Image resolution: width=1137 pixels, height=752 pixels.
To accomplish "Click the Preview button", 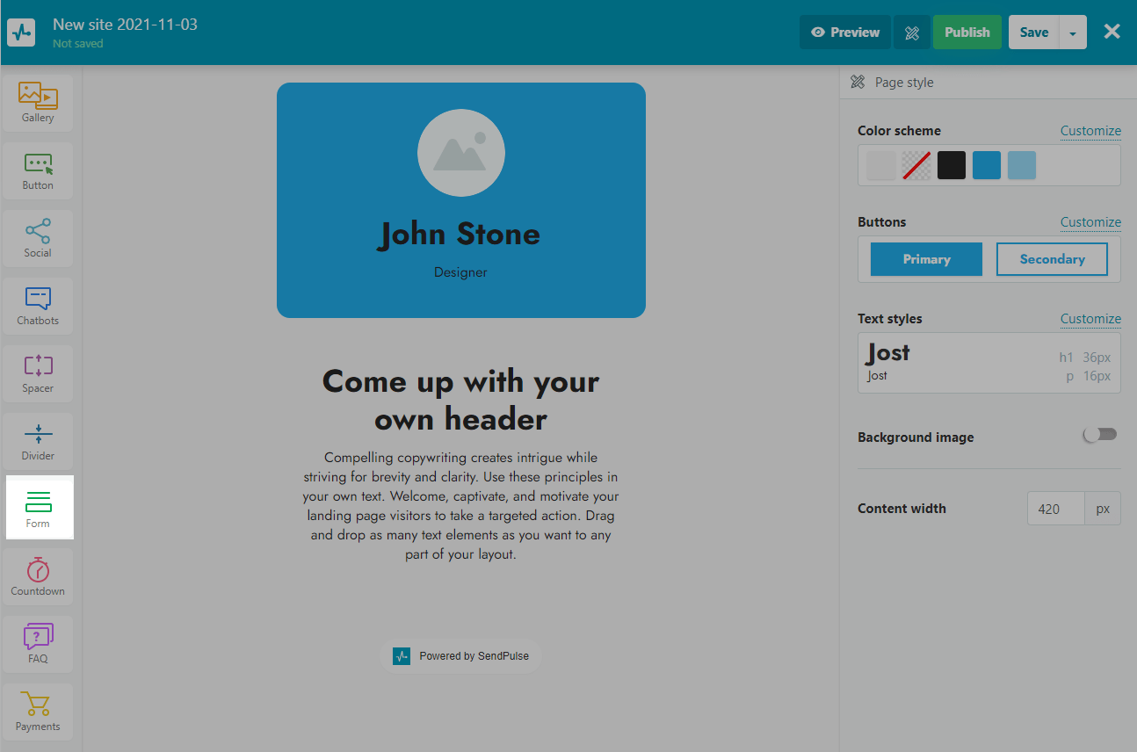I will 844,33.
